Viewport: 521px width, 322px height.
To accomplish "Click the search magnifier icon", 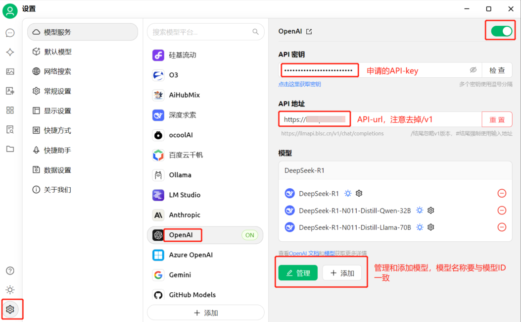I will click(255, 32).
